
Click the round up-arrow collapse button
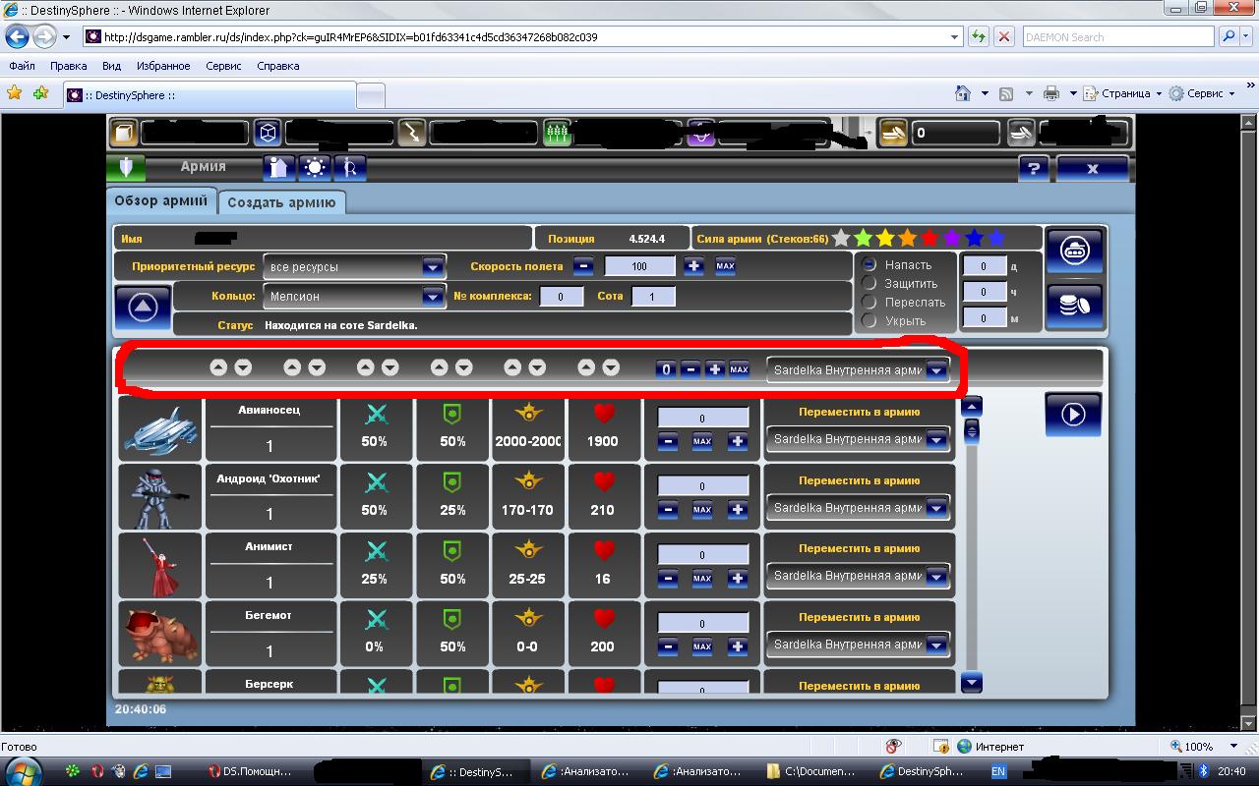click(x=143, y=308)
